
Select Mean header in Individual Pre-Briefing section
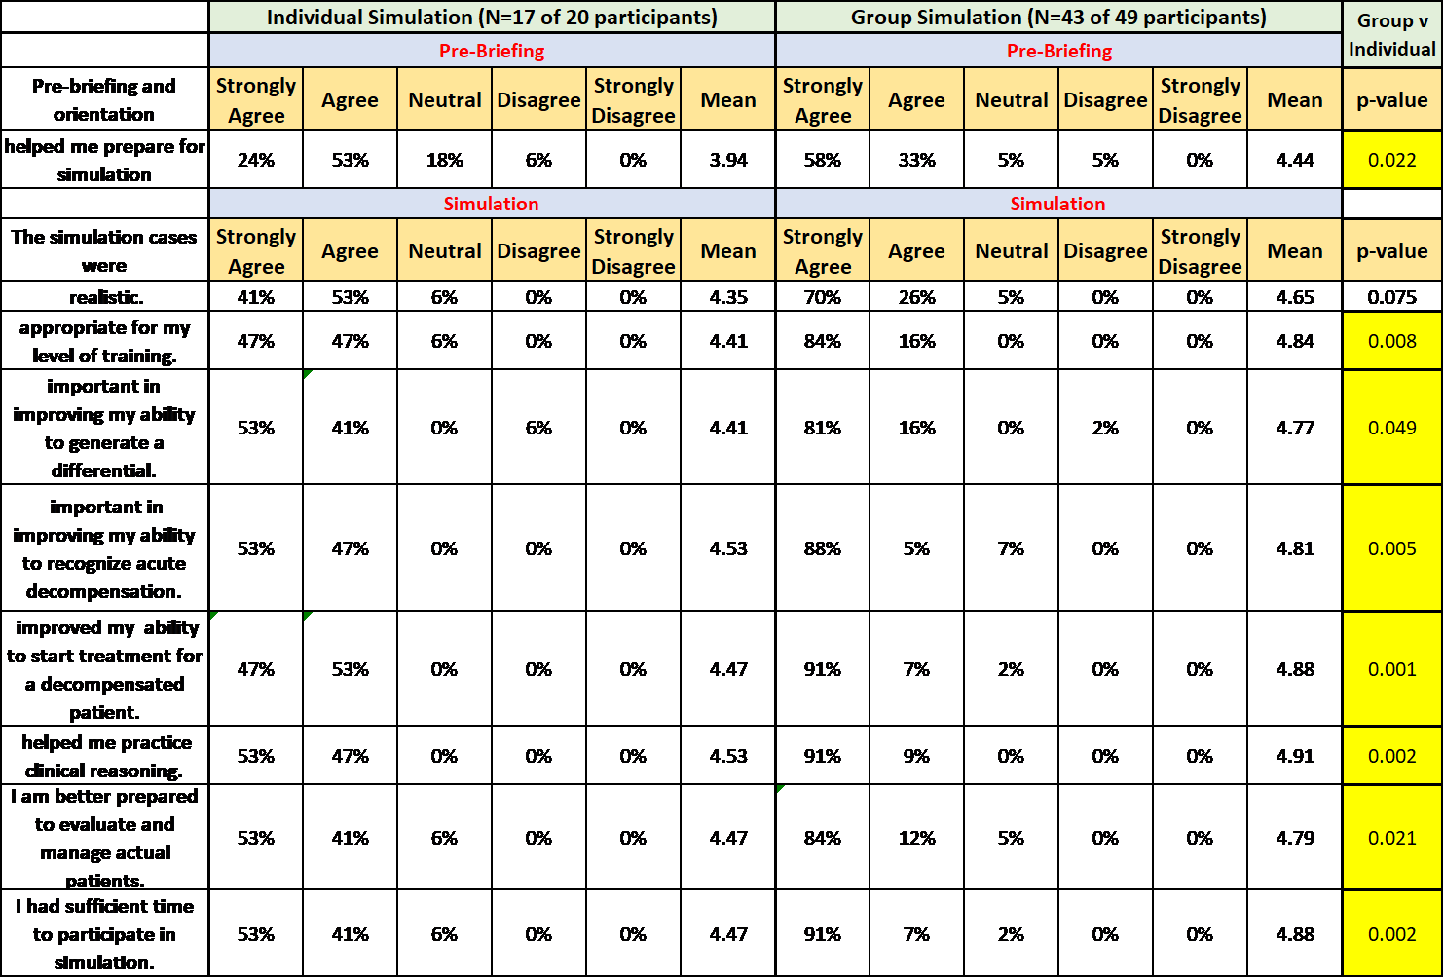pyautogui.click(x=727, y=99)
